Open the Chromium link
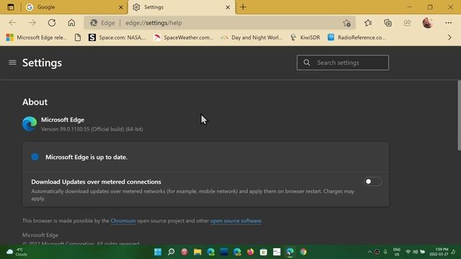Viewport: 461px width, 259px height. click(x=123, y=221)
